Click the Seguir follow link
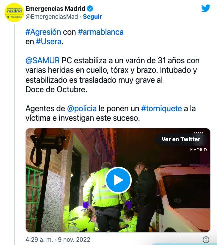 tap(92, 17)
